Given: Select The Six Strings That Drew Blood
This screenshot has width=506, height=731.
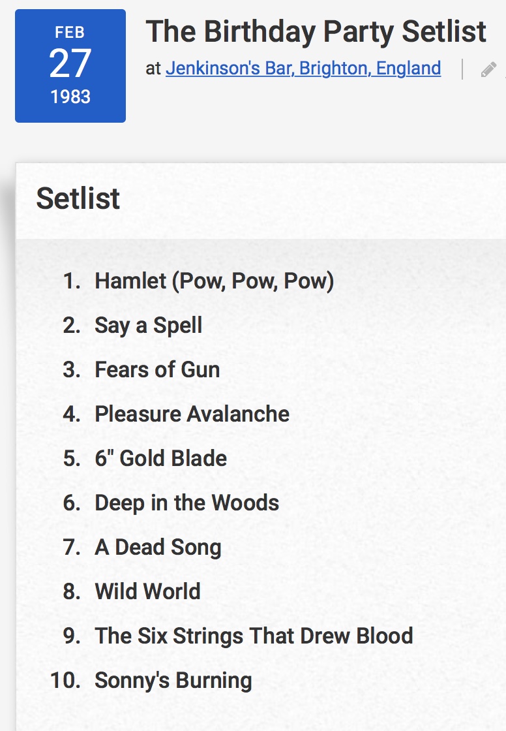Looking at the screenshot, I should click(x=254, y=636).
